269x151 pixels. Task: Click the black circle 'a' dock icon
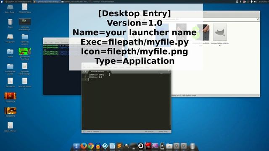point(141,146)
